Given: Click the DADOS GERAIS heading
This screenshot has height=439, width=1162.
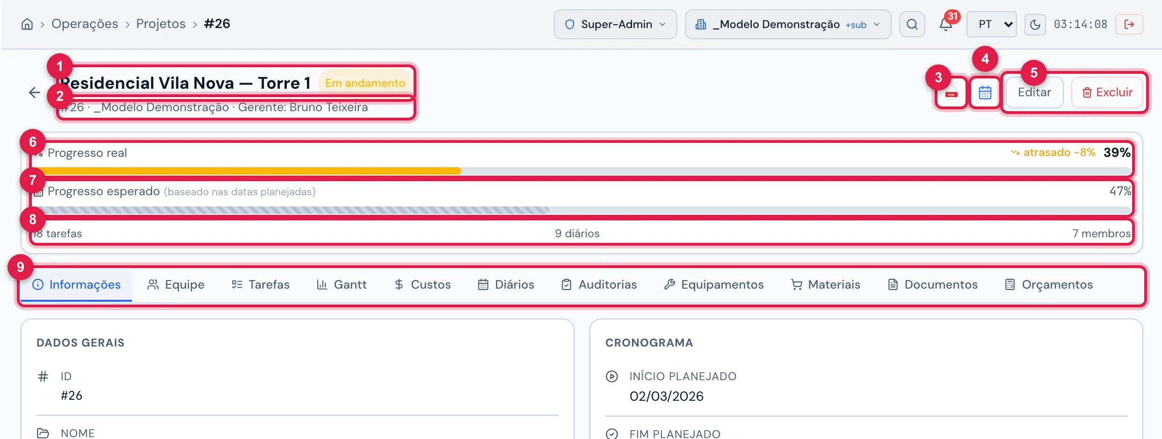Looking at the screenshot, I should 80,343.
